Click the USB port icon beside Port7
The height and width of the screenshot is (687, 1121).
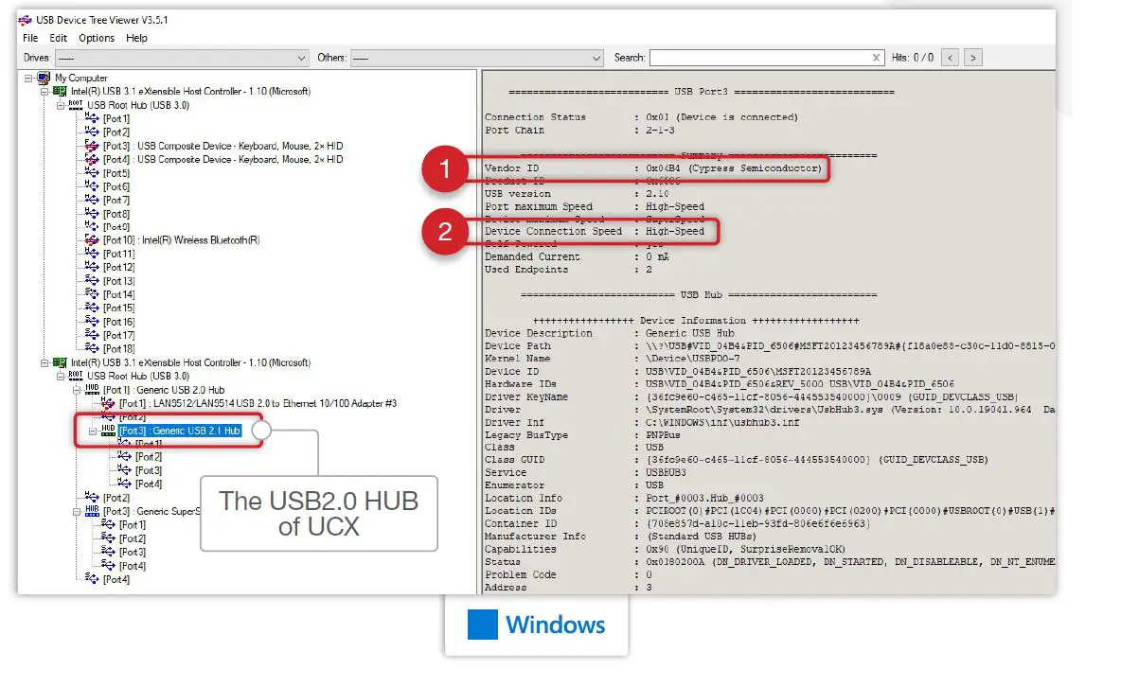click(x=92, y=201)
